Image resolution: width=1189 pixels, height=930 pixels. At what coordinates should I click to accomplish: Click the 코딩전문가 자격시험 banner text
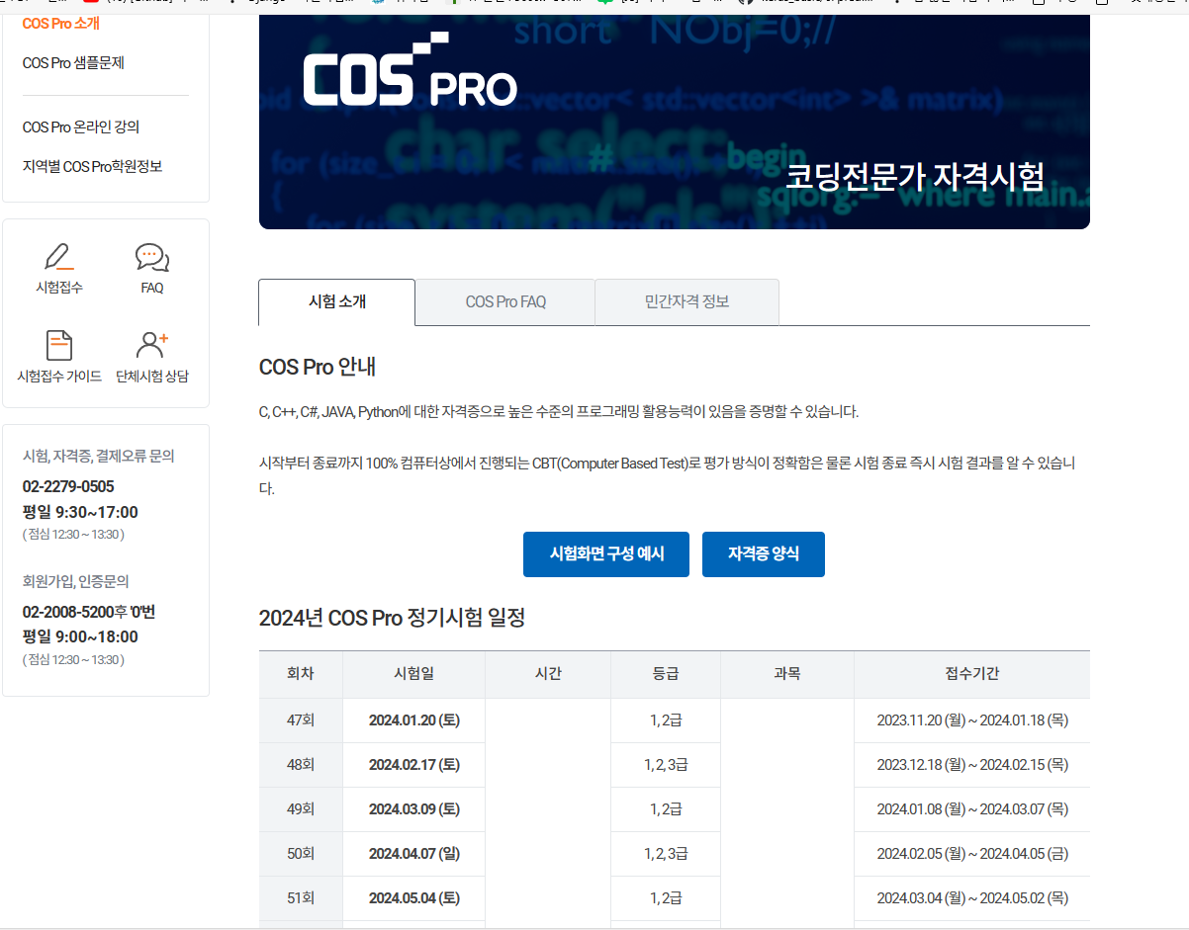click(915, 177)
